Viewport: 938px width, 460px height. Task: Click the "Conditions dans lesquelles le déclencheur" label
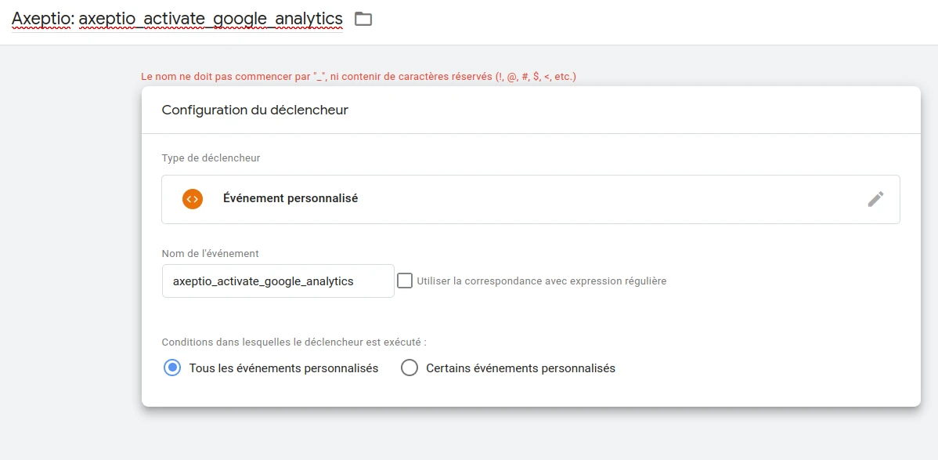[x=294, y=342]
